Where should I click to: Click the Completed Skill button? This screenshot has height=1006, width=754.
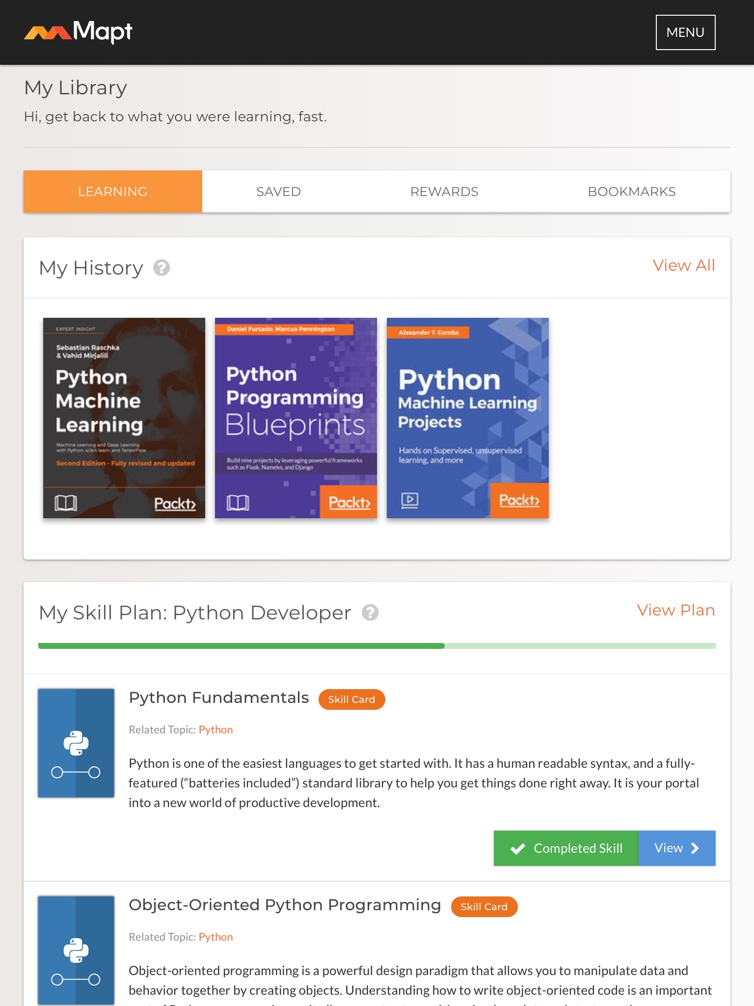pyautogui.click(x=566, y=848)
